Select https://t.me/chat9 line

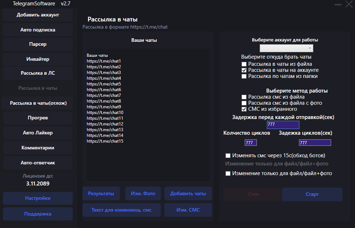(x=104, y=107)
